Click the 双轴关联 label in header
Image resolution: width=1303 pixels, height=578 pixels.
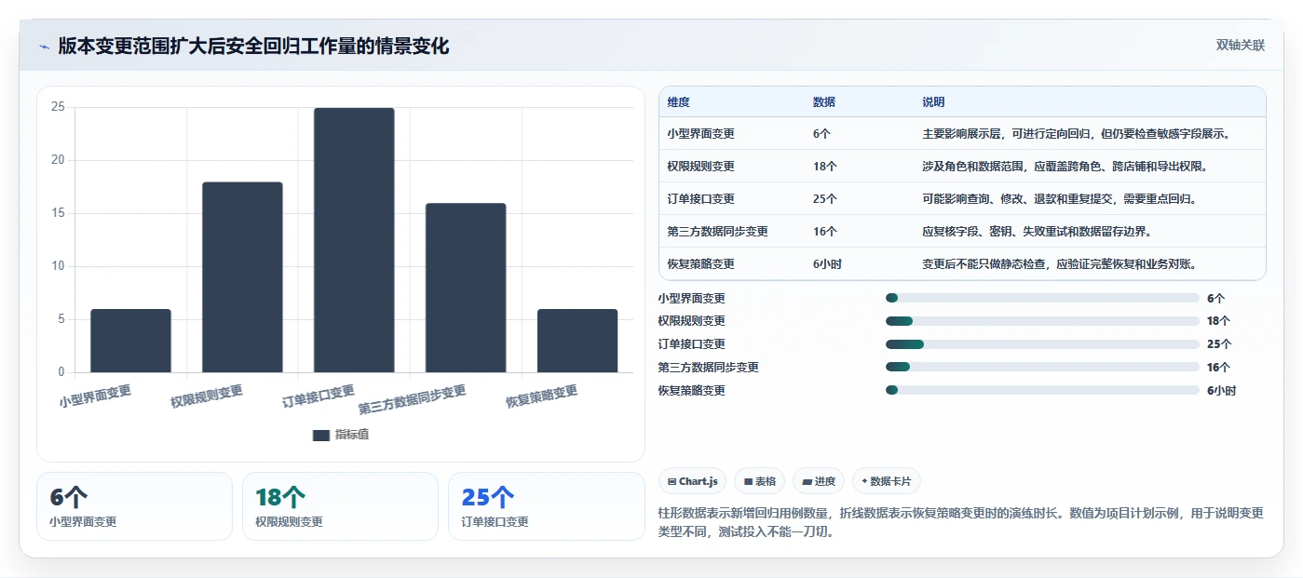pos(1240,46)
